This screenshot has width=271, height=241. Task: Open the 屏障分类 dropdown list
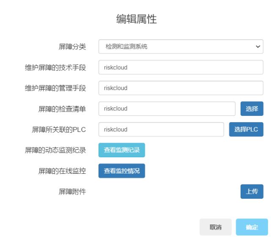click(x=181, y=47)
